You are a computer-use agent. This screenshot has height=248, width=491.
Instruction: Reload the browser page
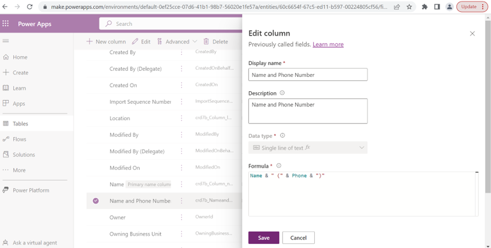(30, 6)
